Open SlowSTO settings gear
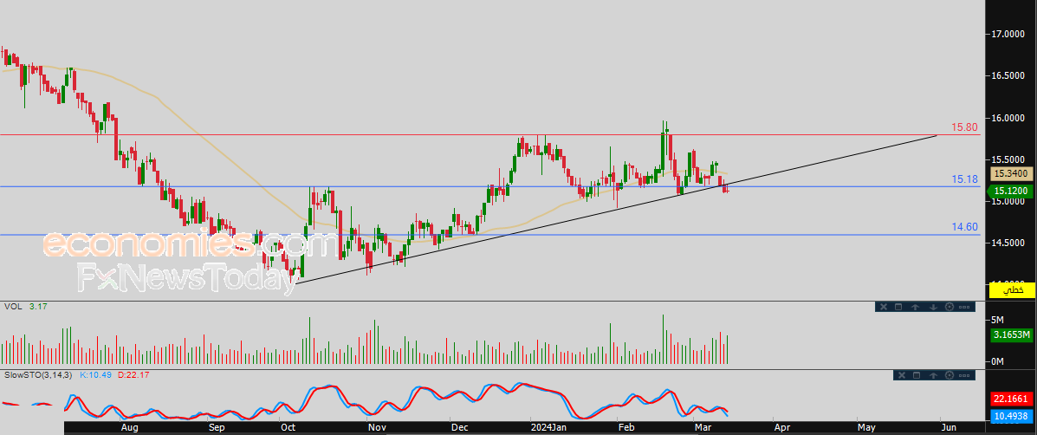The width and height of the screenshot is (1037, 435). (950, 375)
